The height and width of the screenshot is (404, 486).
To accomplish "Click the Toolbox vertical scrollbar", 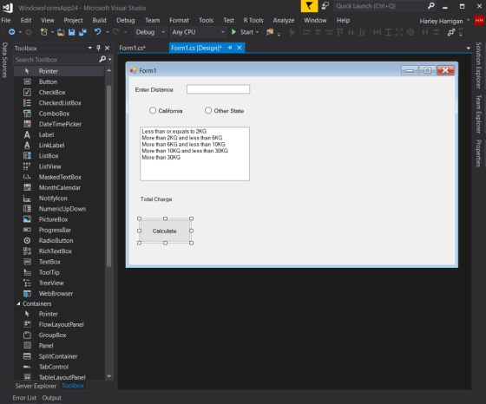I will click(108, 177).
